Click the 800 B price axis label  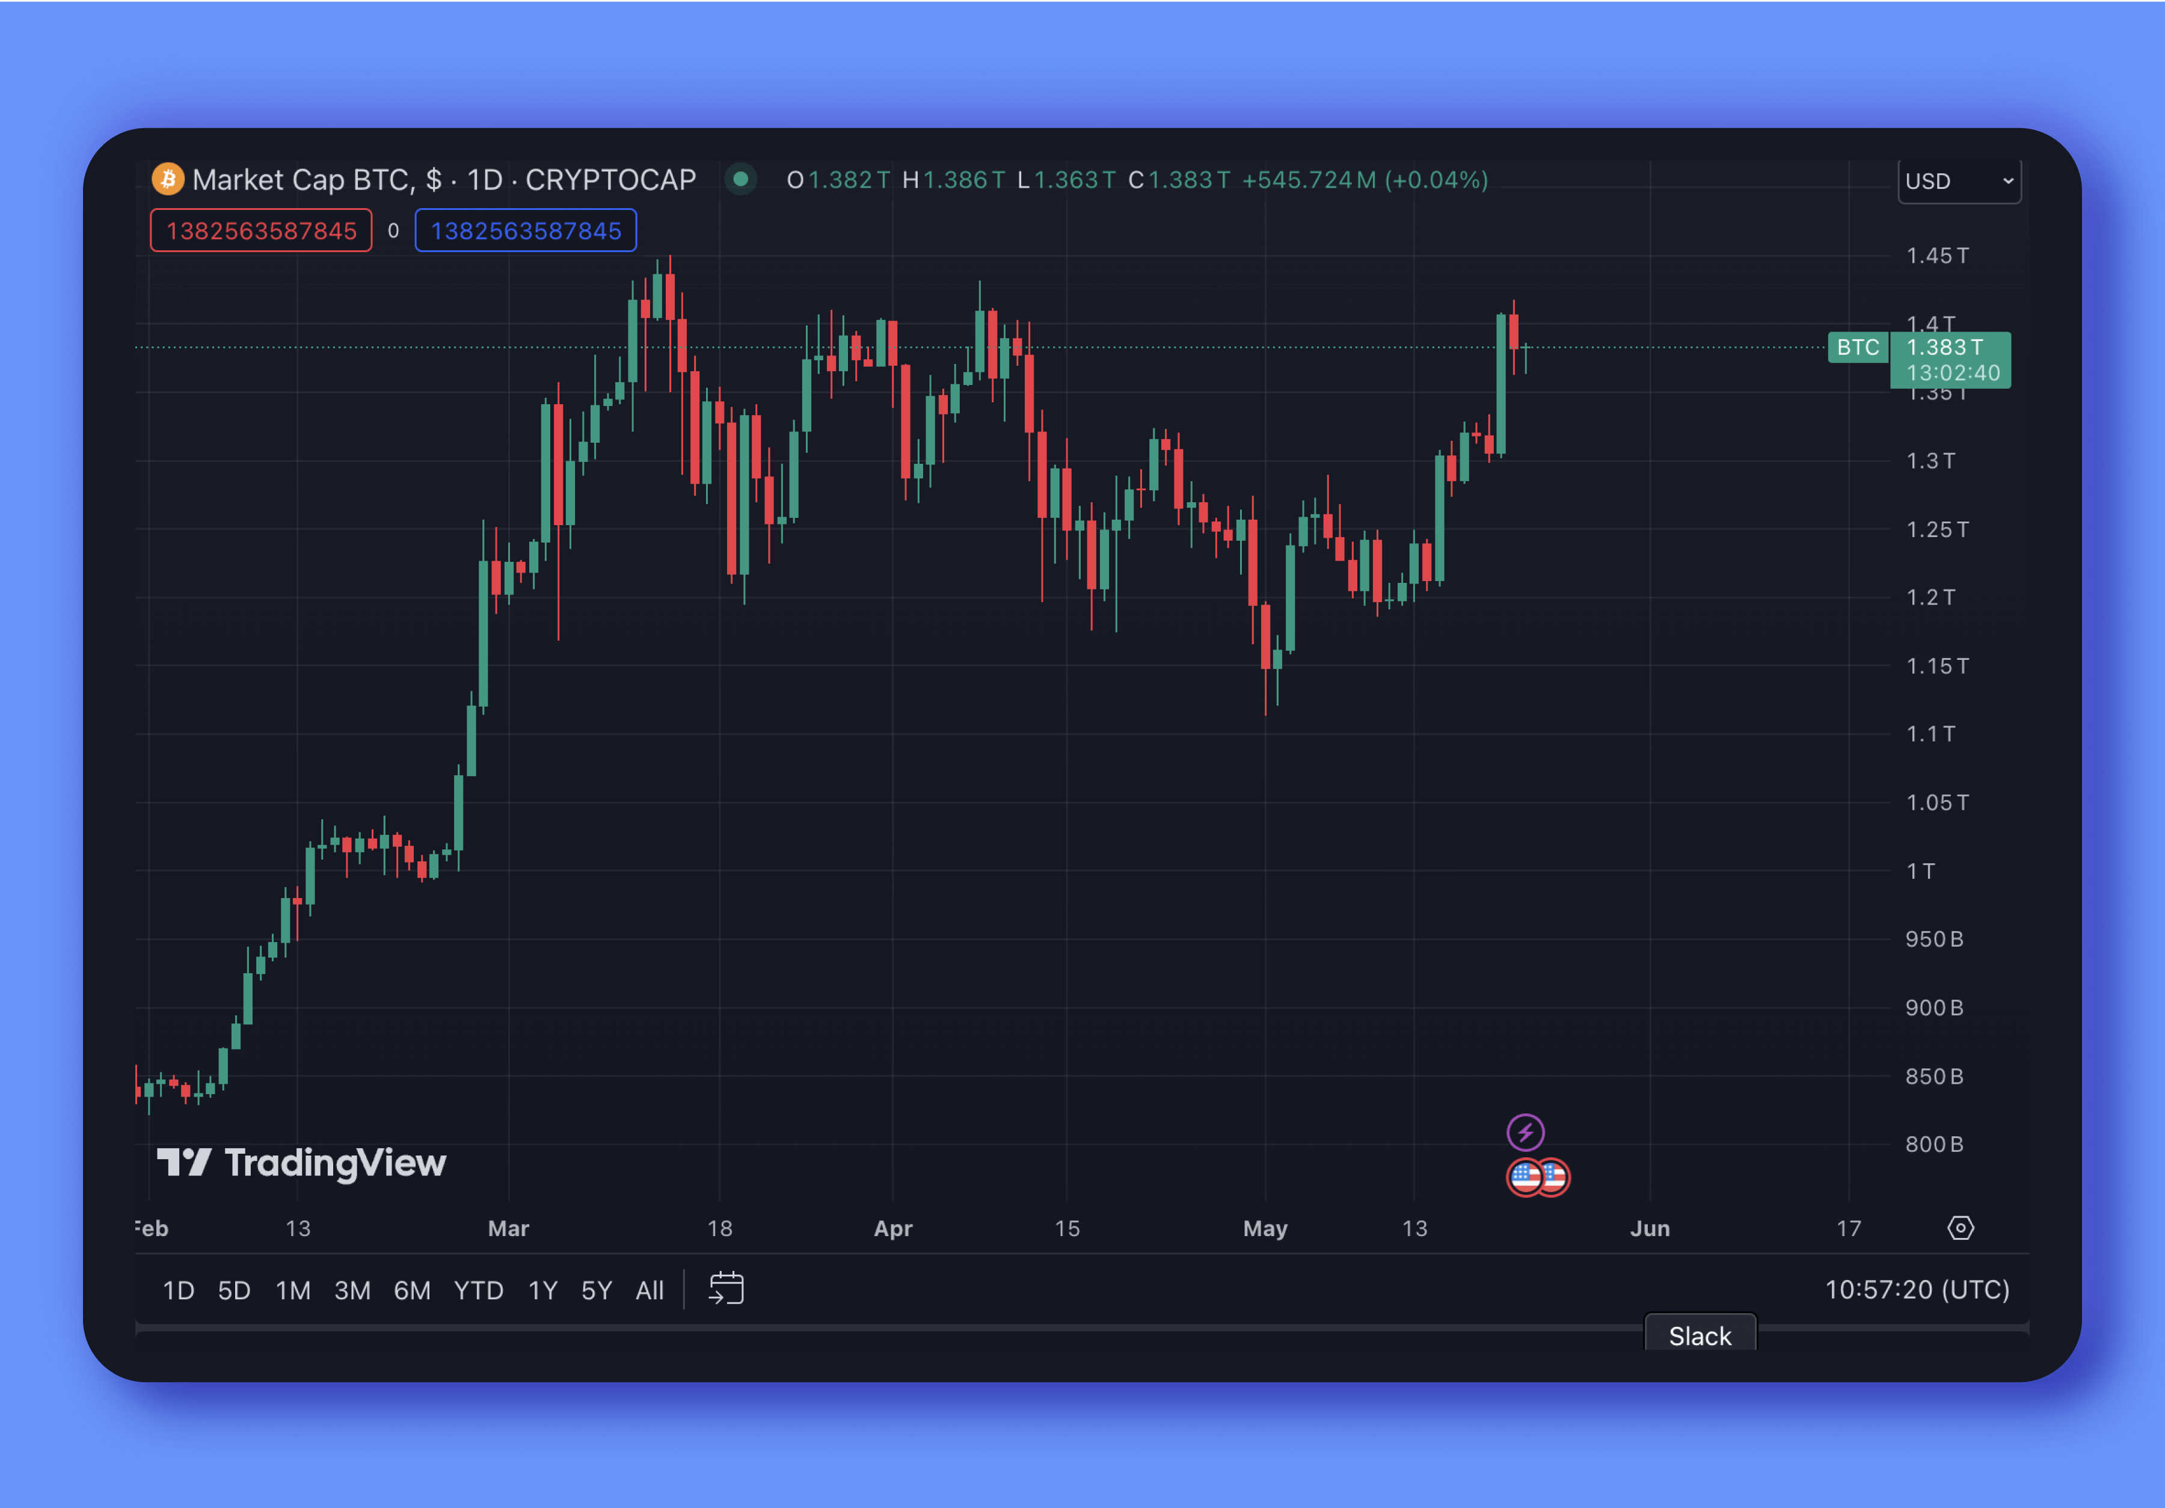[1934, 1144]
